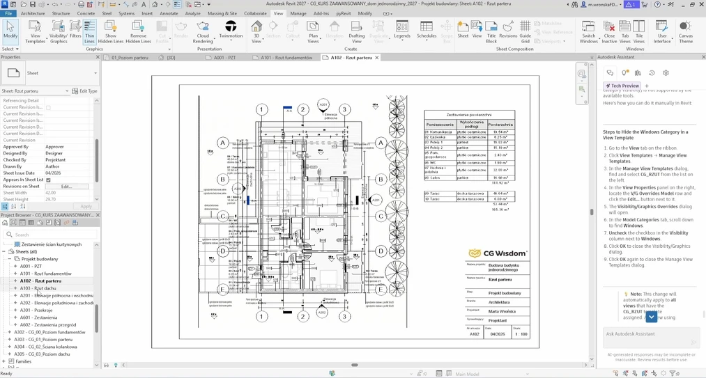Arrange windows with Tab Views
706x378 pixels.
tap(625, 31)
